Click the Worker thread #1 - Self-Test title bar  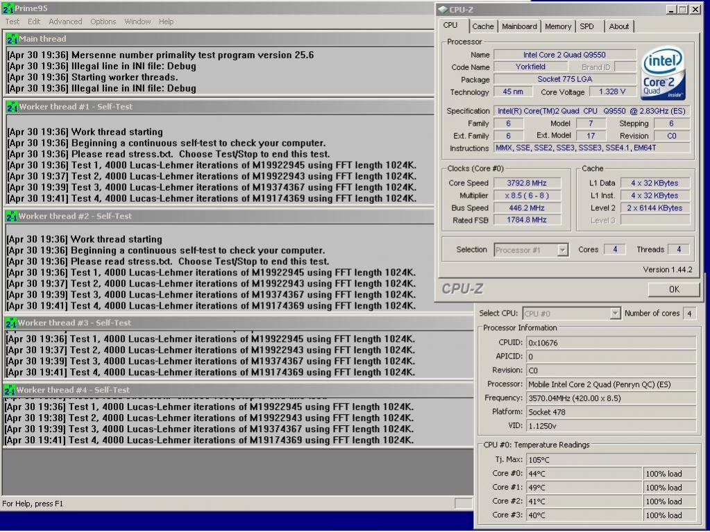tap(221, 107)
